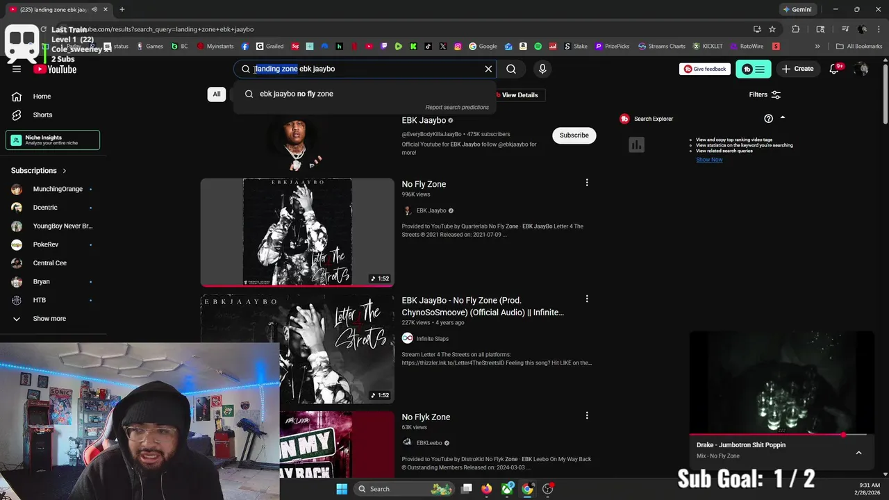889x500 pixels.
Task: Open the YouTube hamburger guide menu
Action: pos(17,69)
